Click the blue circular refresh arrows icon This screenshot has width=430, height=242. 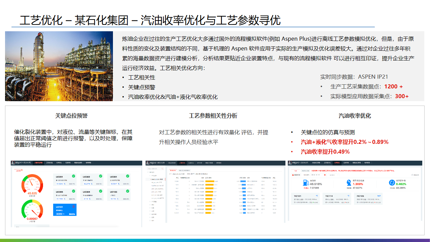[x=392, y=183]
